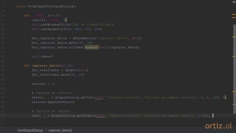Click 'lbl_resultados.move' on line 23
236x133 pixels.
[x=50, y=75]
